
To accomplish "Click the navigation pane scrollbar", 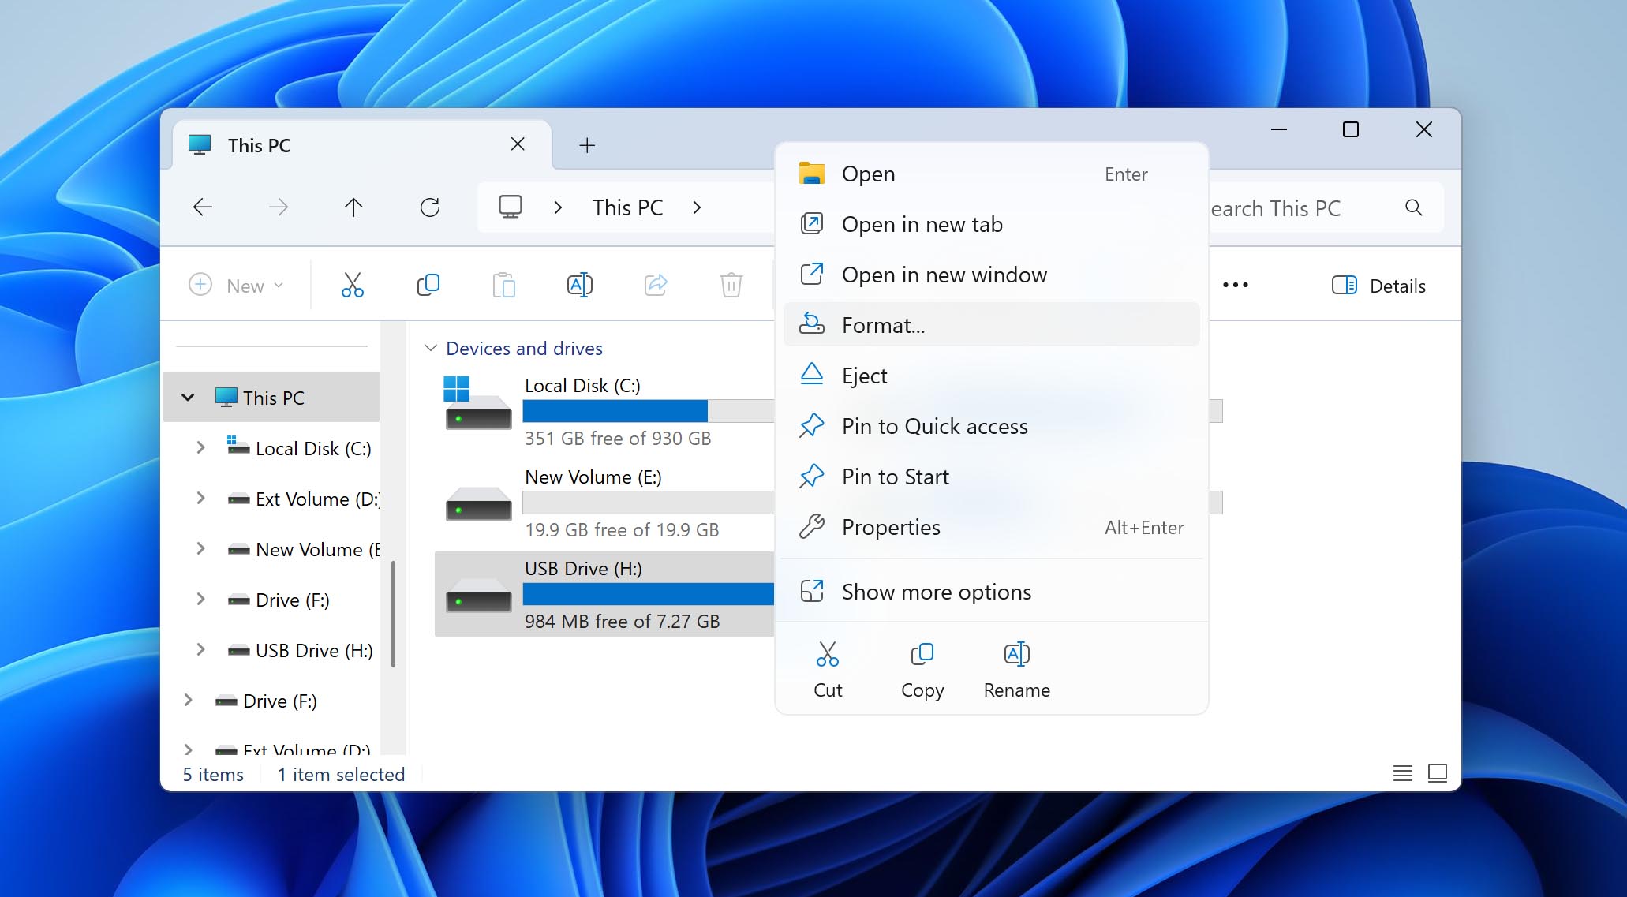I will [x=393, y=614].
